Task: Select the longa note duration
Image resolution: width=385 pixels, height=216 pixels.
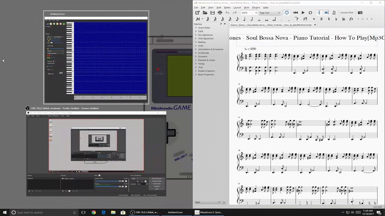Action: click(x=274, y=19)
